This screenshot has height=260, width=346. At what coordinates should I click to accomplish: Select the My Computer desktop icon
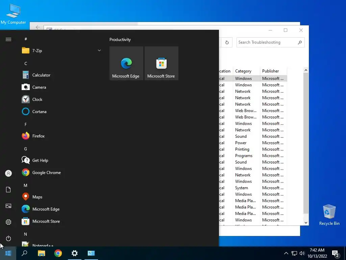click(13, 14)
